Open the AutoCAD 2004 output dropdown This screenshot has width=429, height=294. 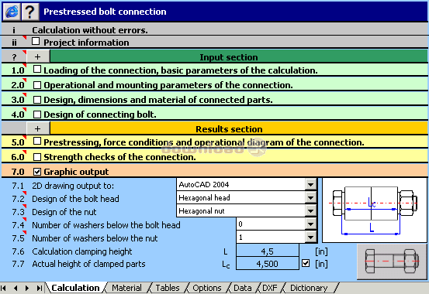tap(310, 185)
